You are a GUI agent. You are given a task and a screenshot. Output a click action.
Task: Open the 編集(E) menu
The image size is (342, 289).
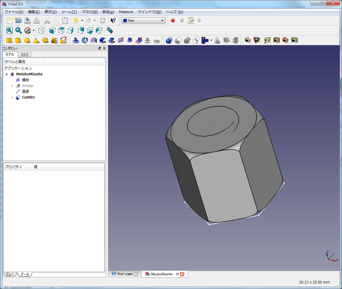[34, 12]
